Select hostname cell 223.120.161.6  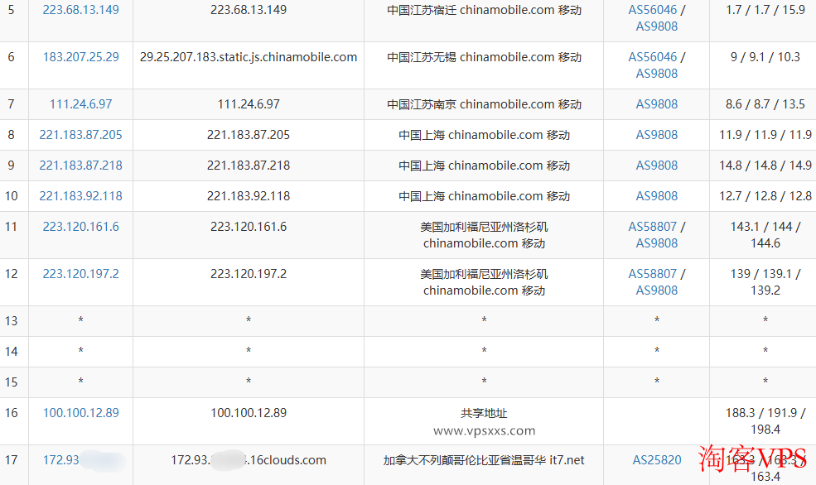pyautogui.click(x=249, y=227)
